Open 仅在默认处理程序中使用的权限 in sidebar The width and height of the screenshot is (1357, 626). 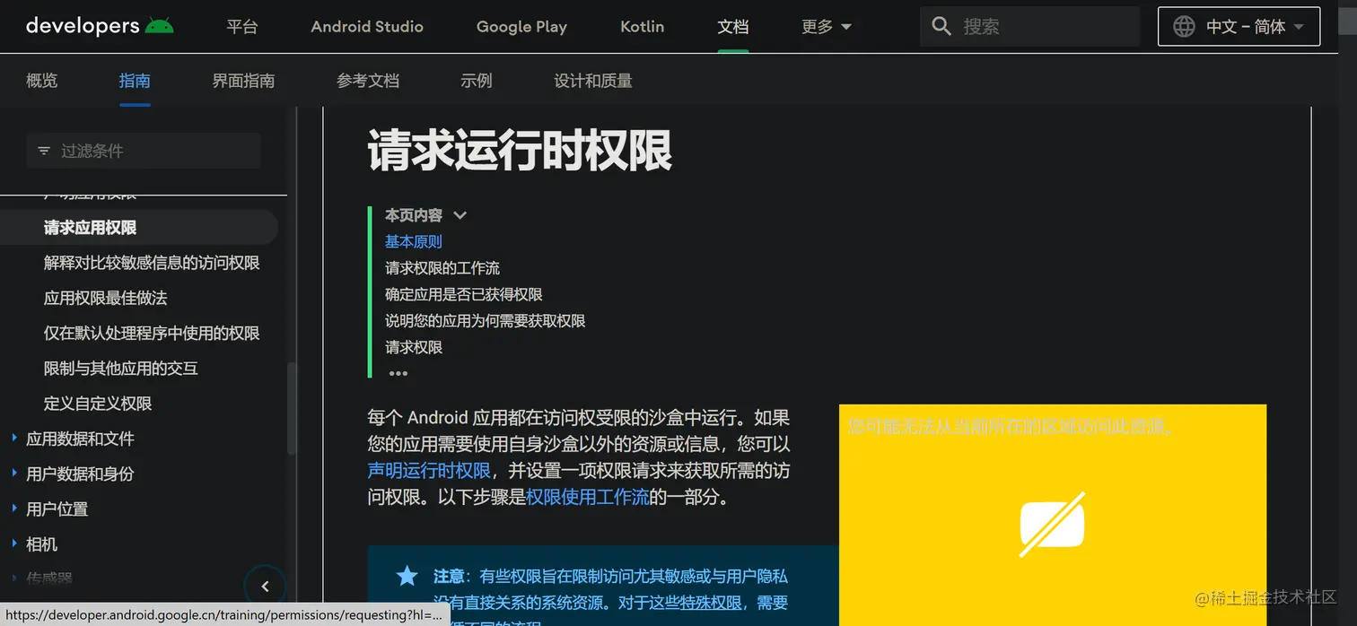(152, 333)
